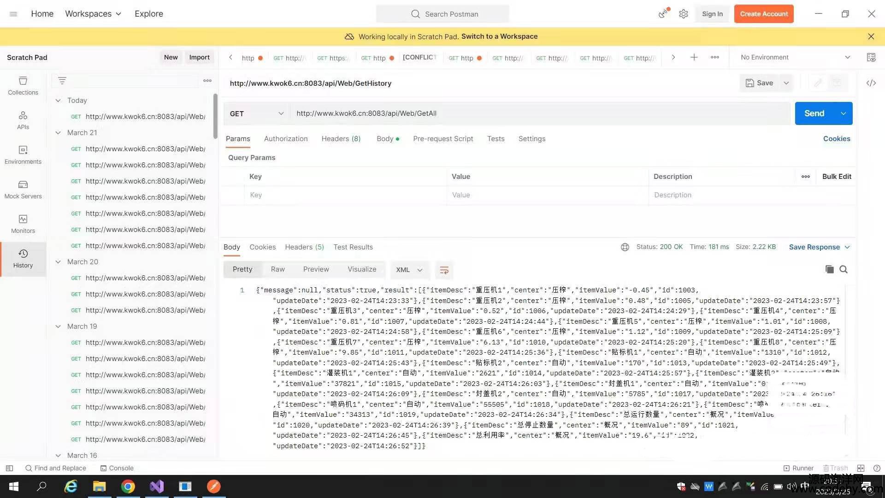Screen dimensions: 885x498
Task: Click the Send button
Action: point(814,113)
